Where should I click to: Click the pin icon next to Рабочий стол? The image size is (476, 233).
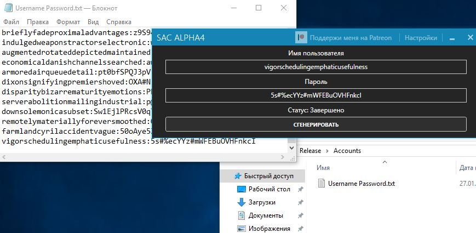click(301, 189)
